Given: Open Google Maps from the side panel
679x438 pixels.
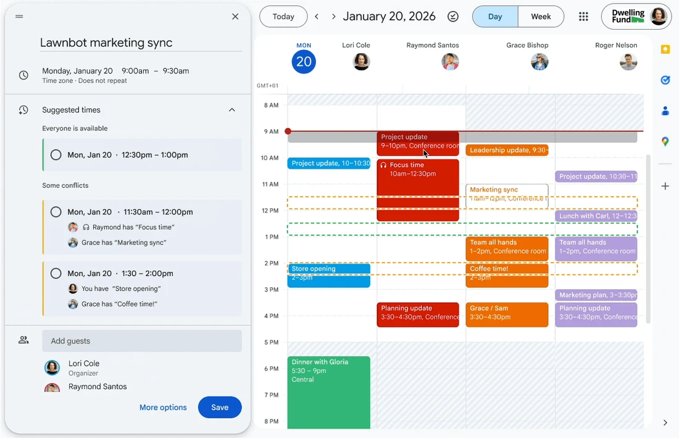Looking at the screenshot, I should [x=665, y=141].
